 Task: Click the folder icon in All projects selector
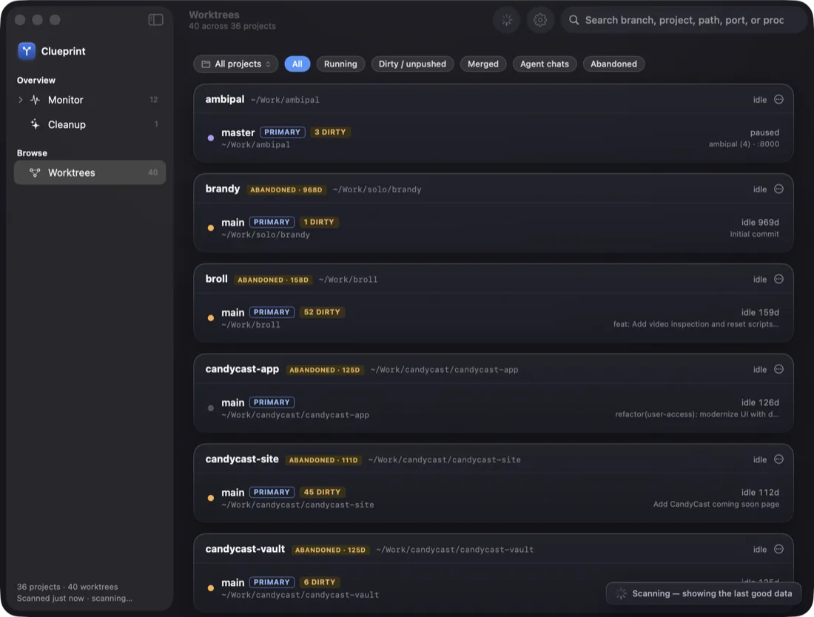pos(206,64)
